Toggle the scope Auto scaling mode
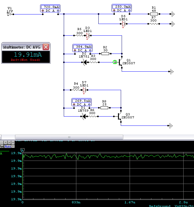The width and height of the screenshot is (194, 207). (x=8, y=146)
